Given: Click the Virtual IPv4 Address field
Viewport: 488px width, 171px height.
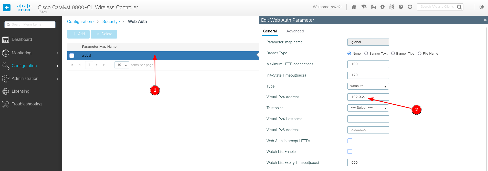Looking at the screenshot, I should click(x=368, y=97).
